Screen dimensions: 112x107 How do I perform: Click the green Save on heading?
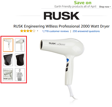83,3
